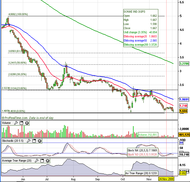Open Average True Range settings wrench
The width and height of the screenshot is (190, 182).
click(x=36, y=161)
